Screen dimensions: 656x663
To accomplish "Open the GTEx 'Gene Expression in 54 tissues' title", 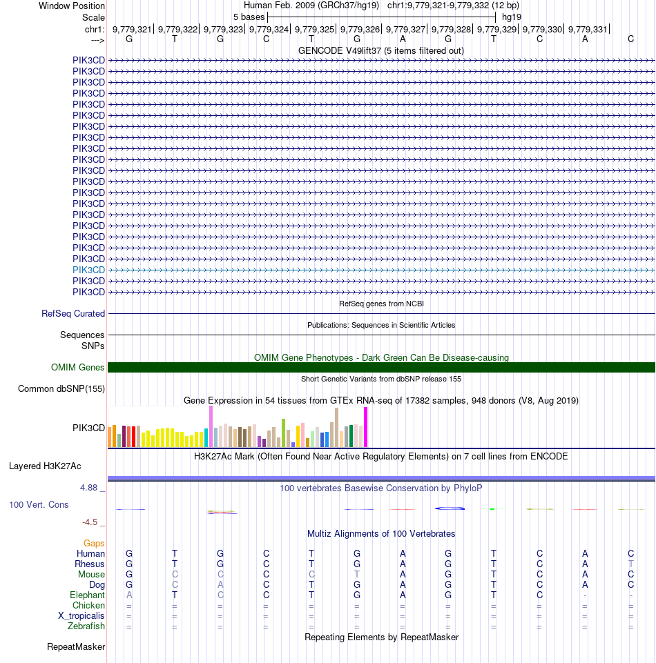I will point(381,400).
